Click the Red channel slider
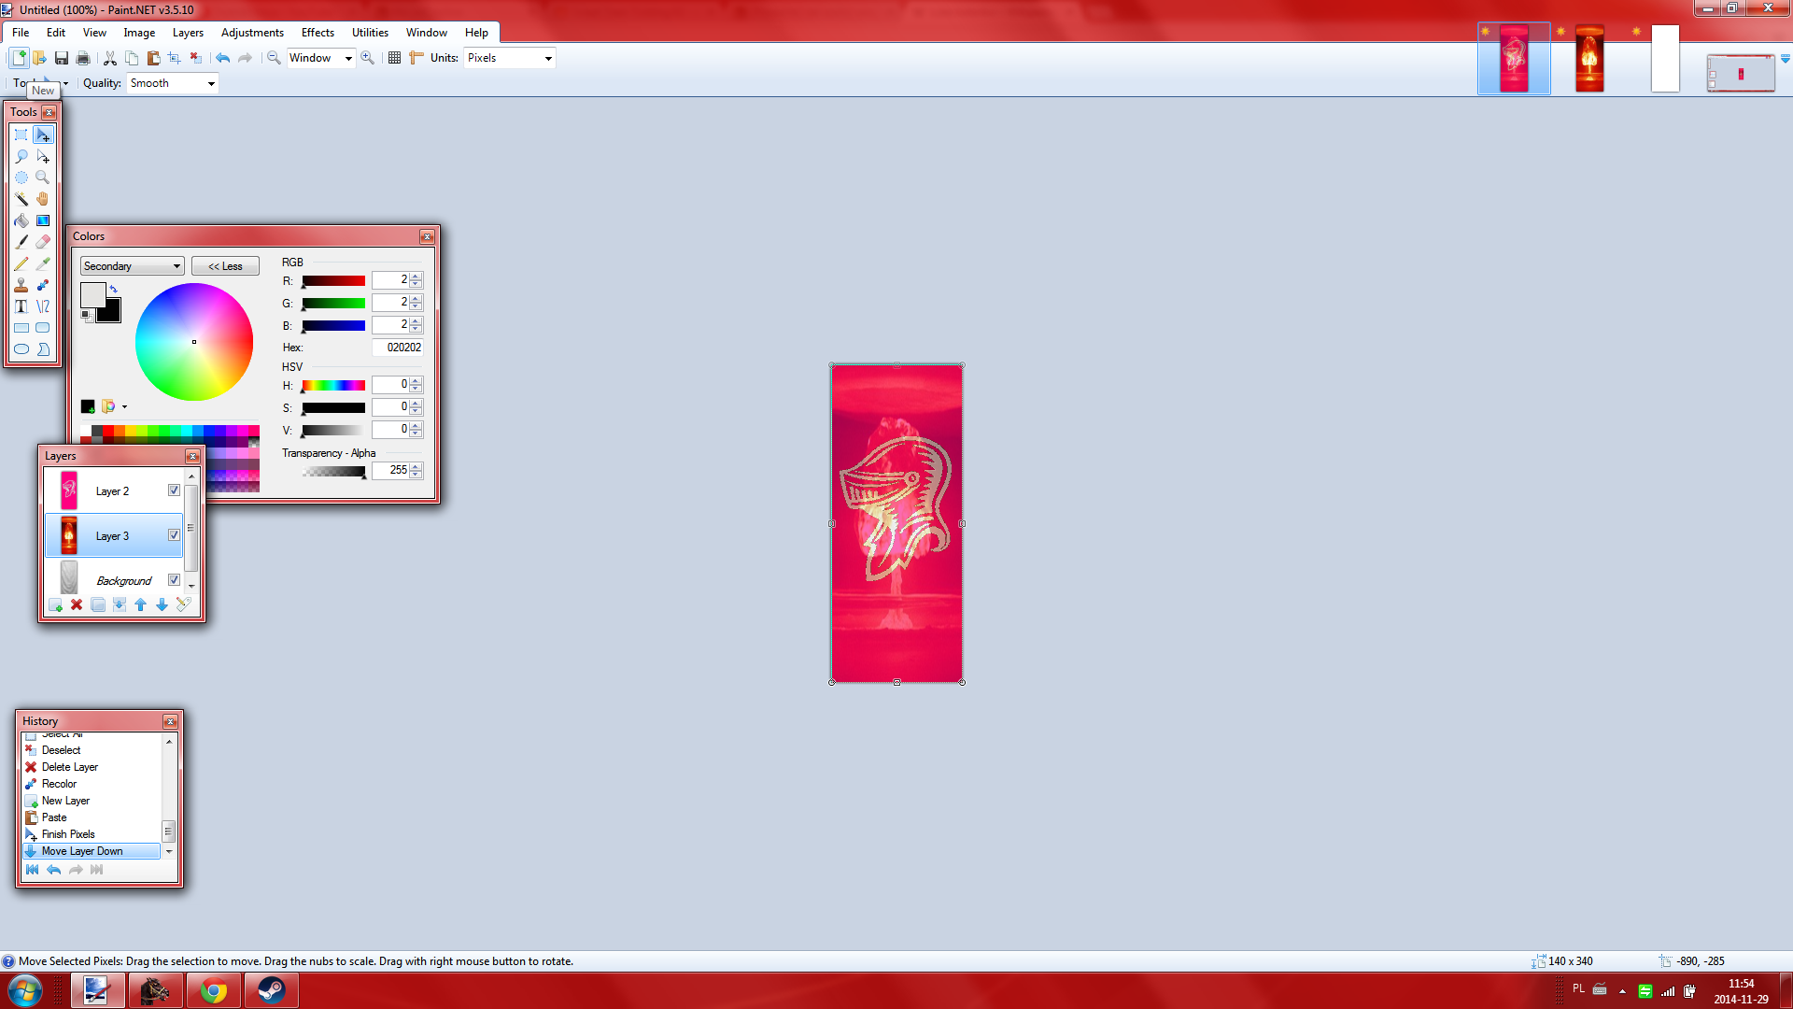The width and height of the screenshot is (1793, 1009). (333, 281)
